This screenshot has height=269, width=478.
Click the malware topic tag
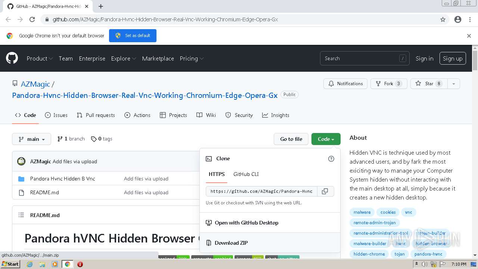[x=362, y=212]
